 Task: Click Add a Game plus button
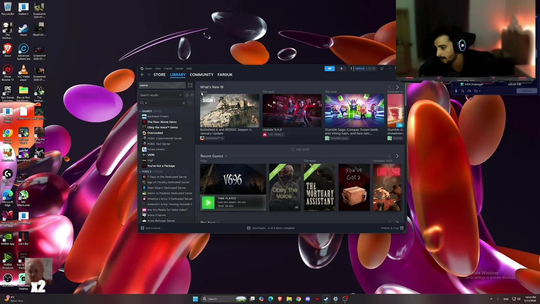coord(142,228)
